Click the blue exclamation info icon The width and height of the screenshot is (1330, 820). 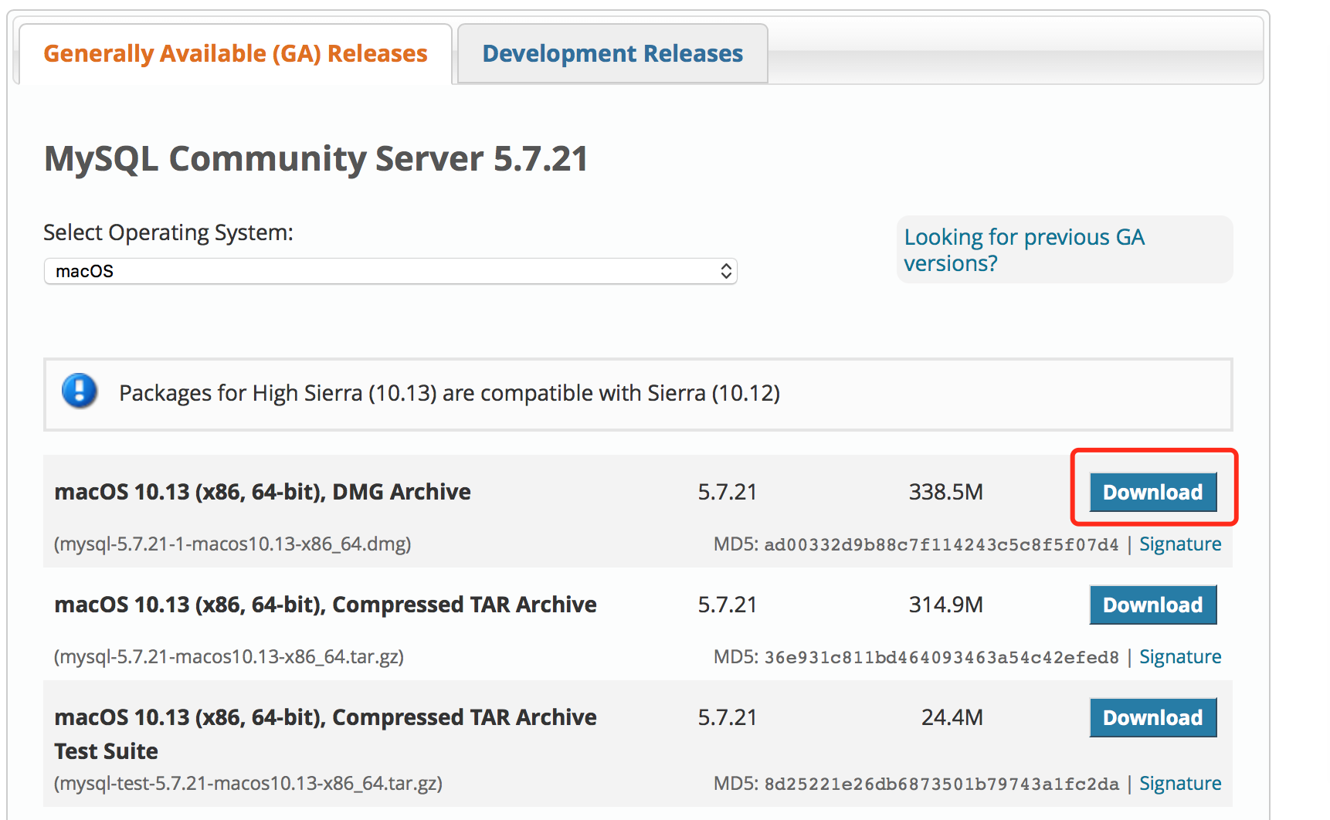(x=80, y=391)
